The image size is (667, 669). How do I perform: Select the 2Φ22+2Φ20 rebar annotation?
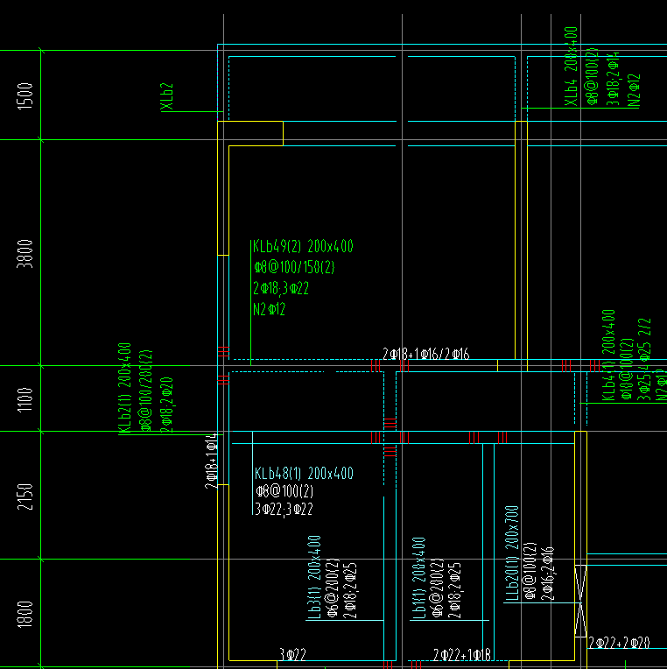click(619, 643)
